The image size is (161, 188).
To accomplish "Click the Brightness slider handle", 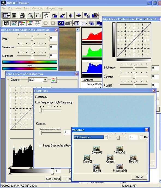I will 134,67.
